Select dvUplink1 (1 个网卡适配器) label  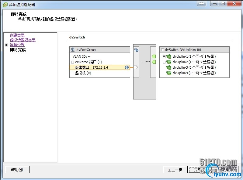coord(194,56)
